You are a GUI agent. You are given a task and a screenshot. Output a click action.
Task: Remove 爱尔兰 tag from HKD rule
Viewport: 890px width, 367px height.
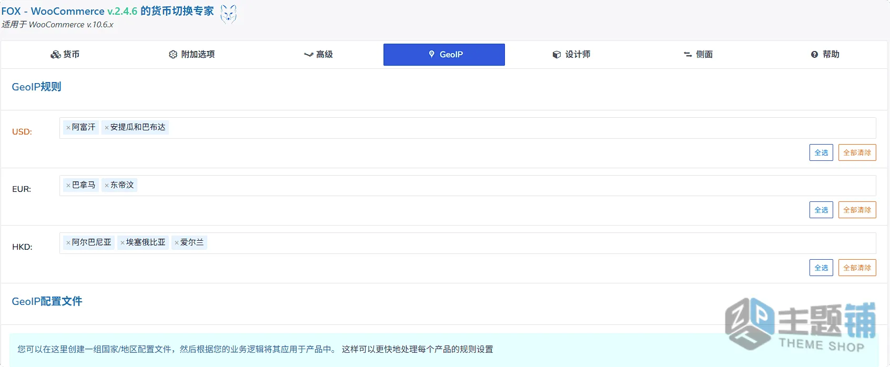click(x=177, y=243)
